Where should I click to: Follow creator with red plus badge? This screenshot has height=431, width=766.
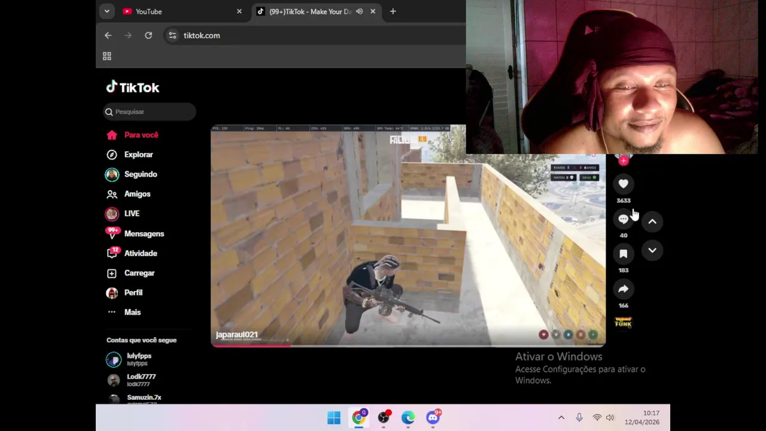click(624, 160)
